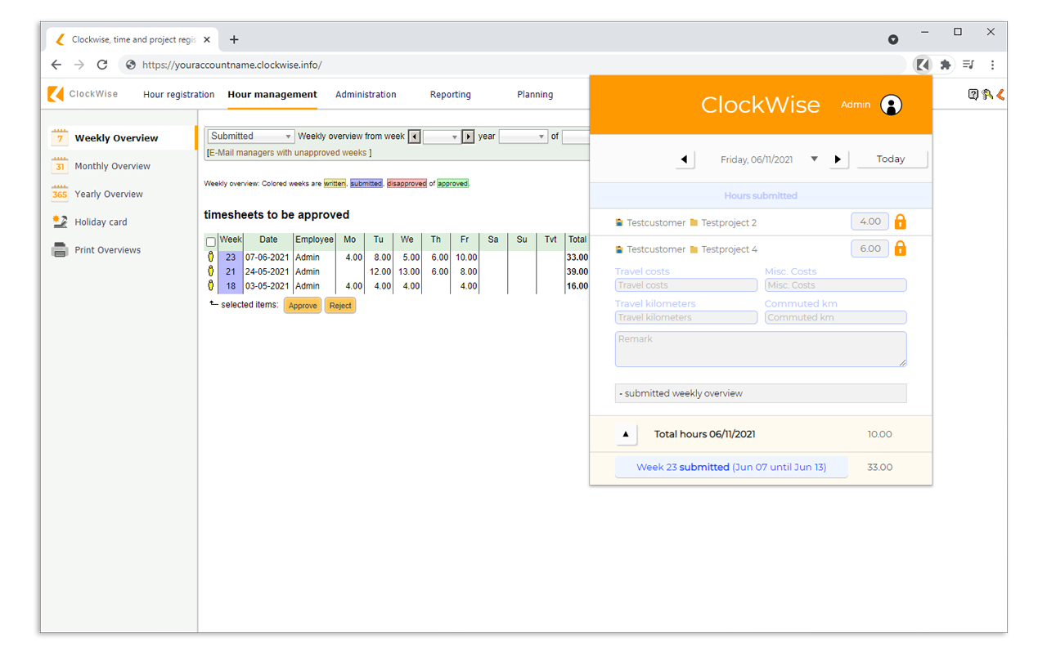Click the lock icon next to Testproject 2 hours
Screen dimensions: 1047x654
click(x=900, y=221)
